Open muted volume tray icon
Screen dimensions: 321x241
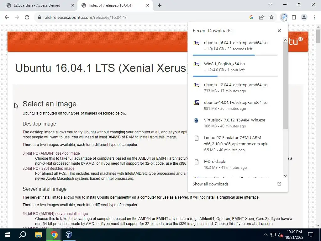[x=280, y=235]
